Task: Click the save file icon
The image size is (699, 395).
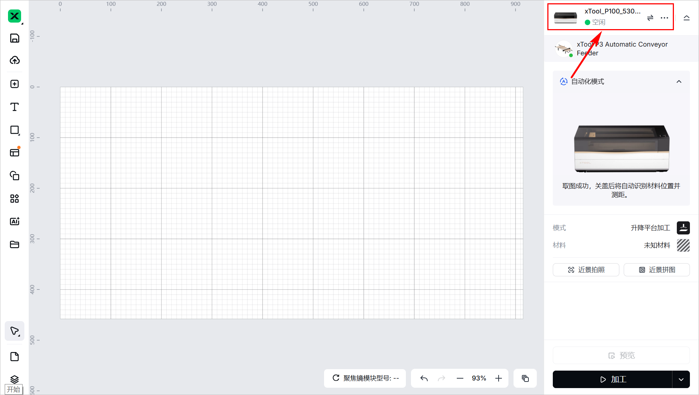Action: (x=15, y=38)
